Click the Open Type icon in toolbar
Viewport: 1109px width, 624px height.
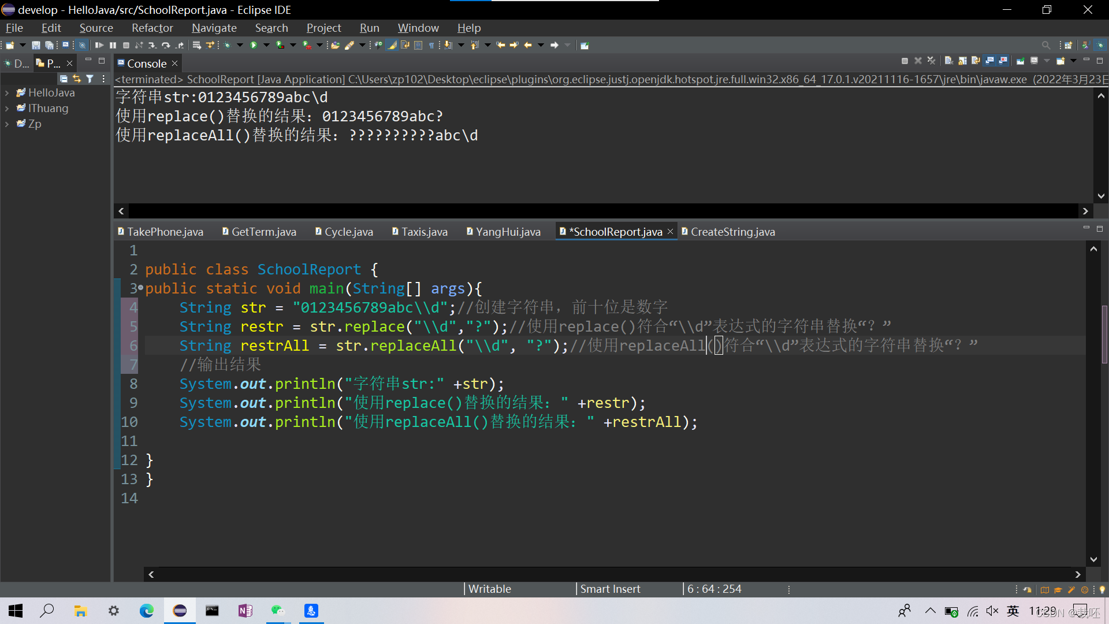(334, 45)
